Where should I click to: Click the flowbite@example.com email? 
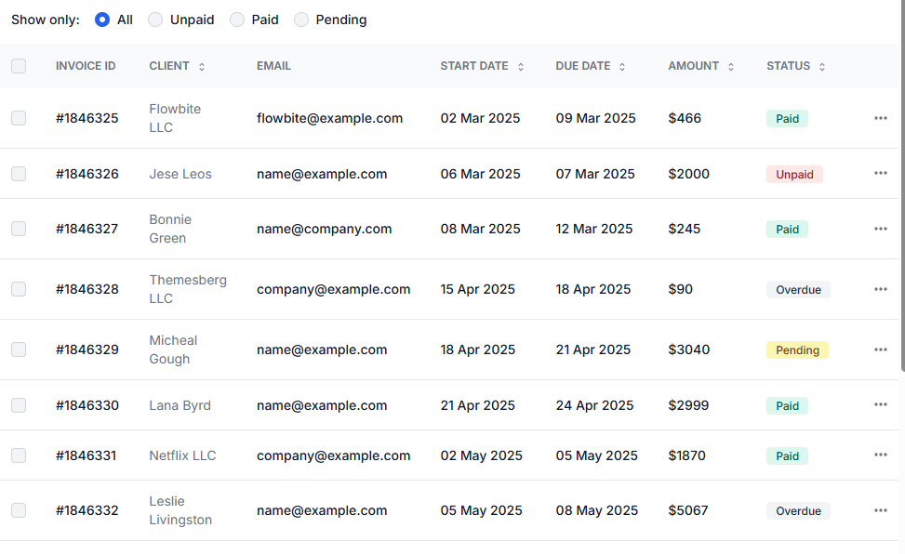329,118
